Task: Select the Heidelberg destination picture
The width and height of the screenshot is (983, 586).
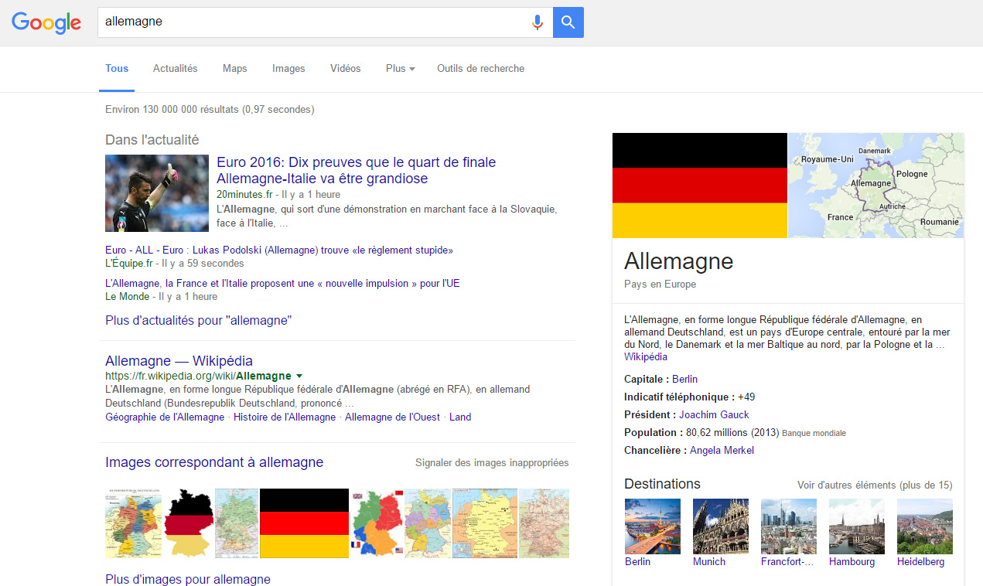Action: (x=924, y=526)
